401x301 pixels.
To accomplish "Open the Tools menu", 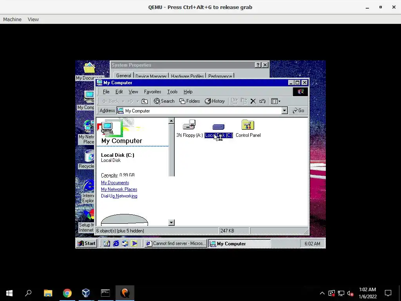I will pos(172,92).
